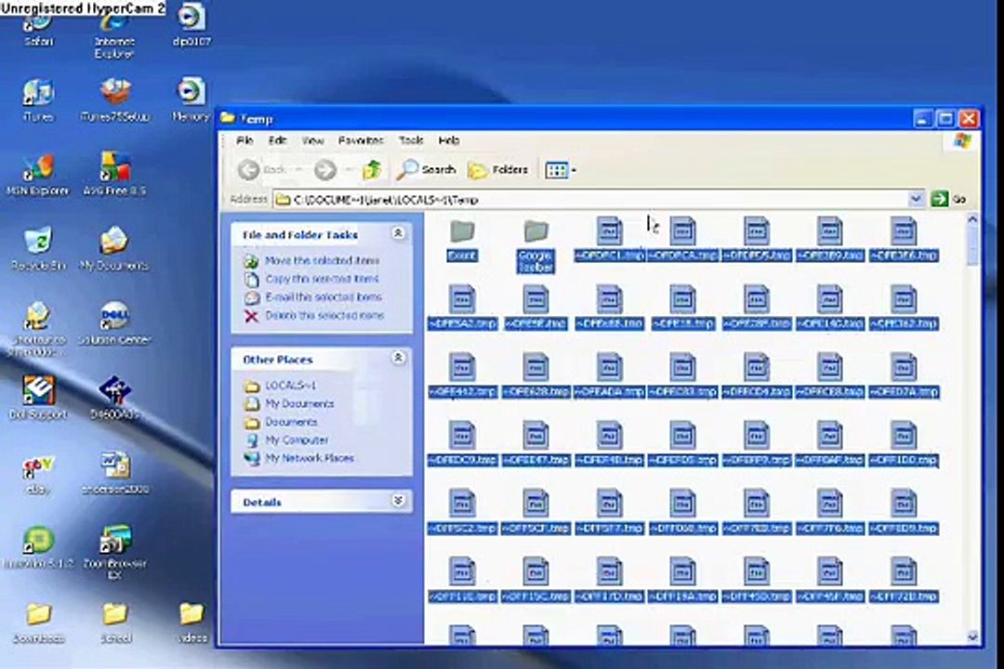The image size is (1004, 669).
Task: Click Copy the selected items link
Action: [322, 279]
